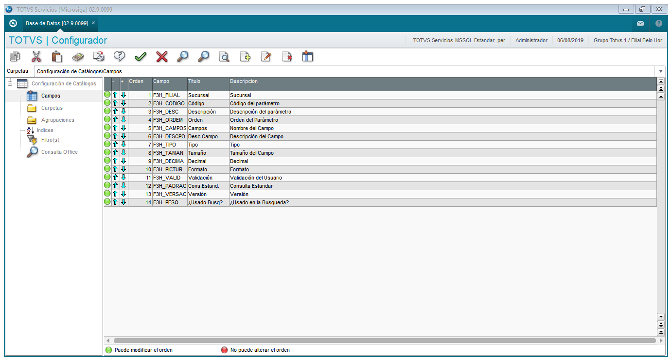Screen dimensions: 672x361
Task: Click single down arrow on vertical scrollbar
Action: click(x=661, y=316)
